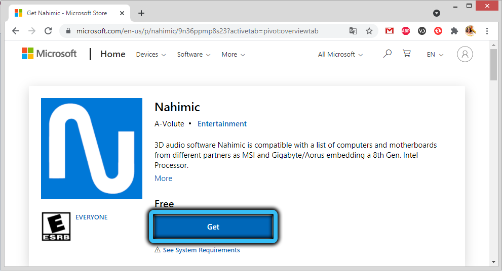Open the Chrome extensions puzzle icon
Screen dimensions: 502x271
[454, 31]
